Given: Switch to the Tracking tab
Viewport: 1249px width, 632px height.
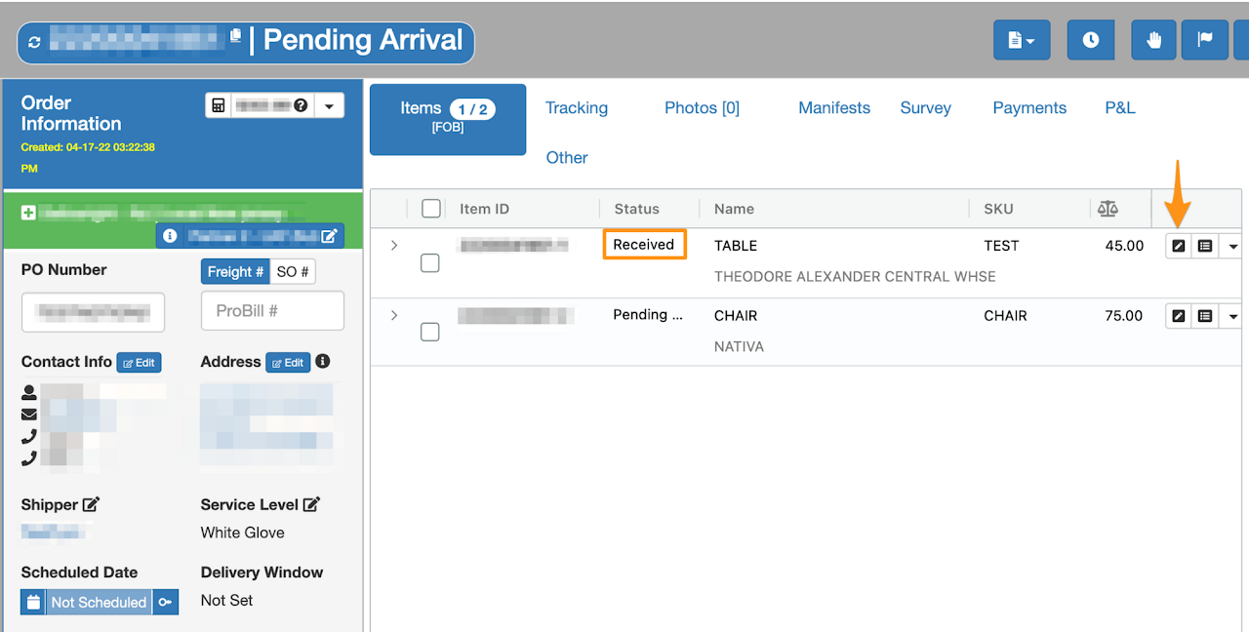Looking at the screenshot, I should [x=577, y=108].
